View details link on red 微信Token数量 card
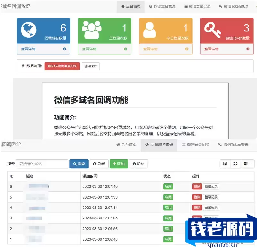Screen dimensions: 257x248 211,49
